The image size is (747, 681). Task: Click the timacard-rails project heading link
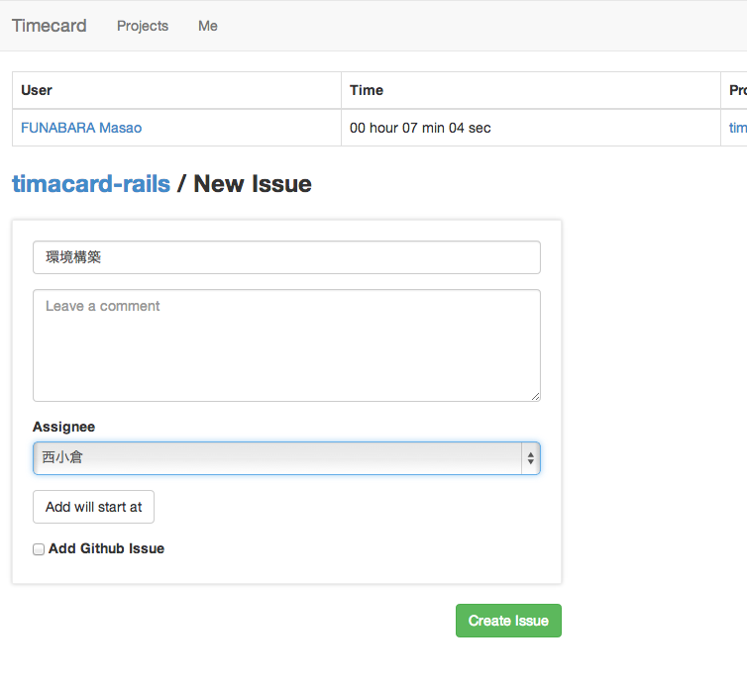pyautogui.click(x=91, y=183)
